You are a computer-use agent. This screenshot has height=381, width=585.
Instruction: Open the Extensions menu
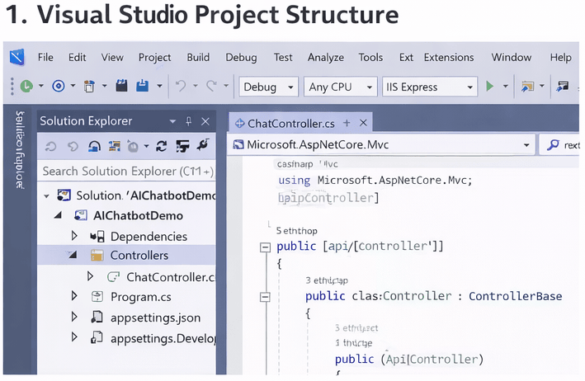[449, 58]
